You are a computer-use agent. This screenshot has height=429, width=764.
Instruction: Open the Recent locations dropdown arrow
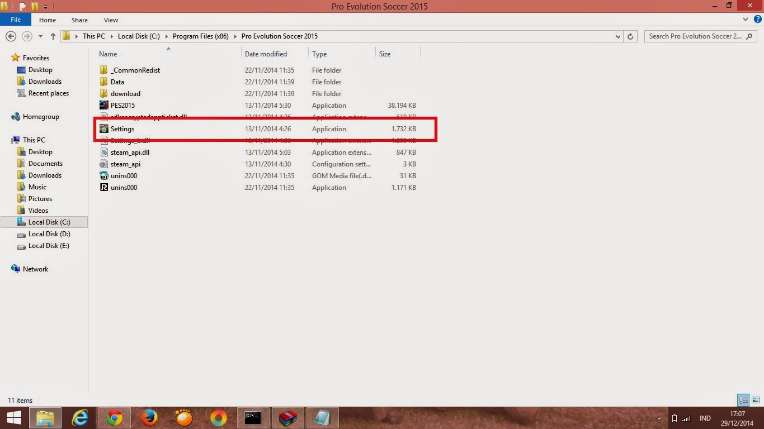pyautogui.click(x=40, y=36)
